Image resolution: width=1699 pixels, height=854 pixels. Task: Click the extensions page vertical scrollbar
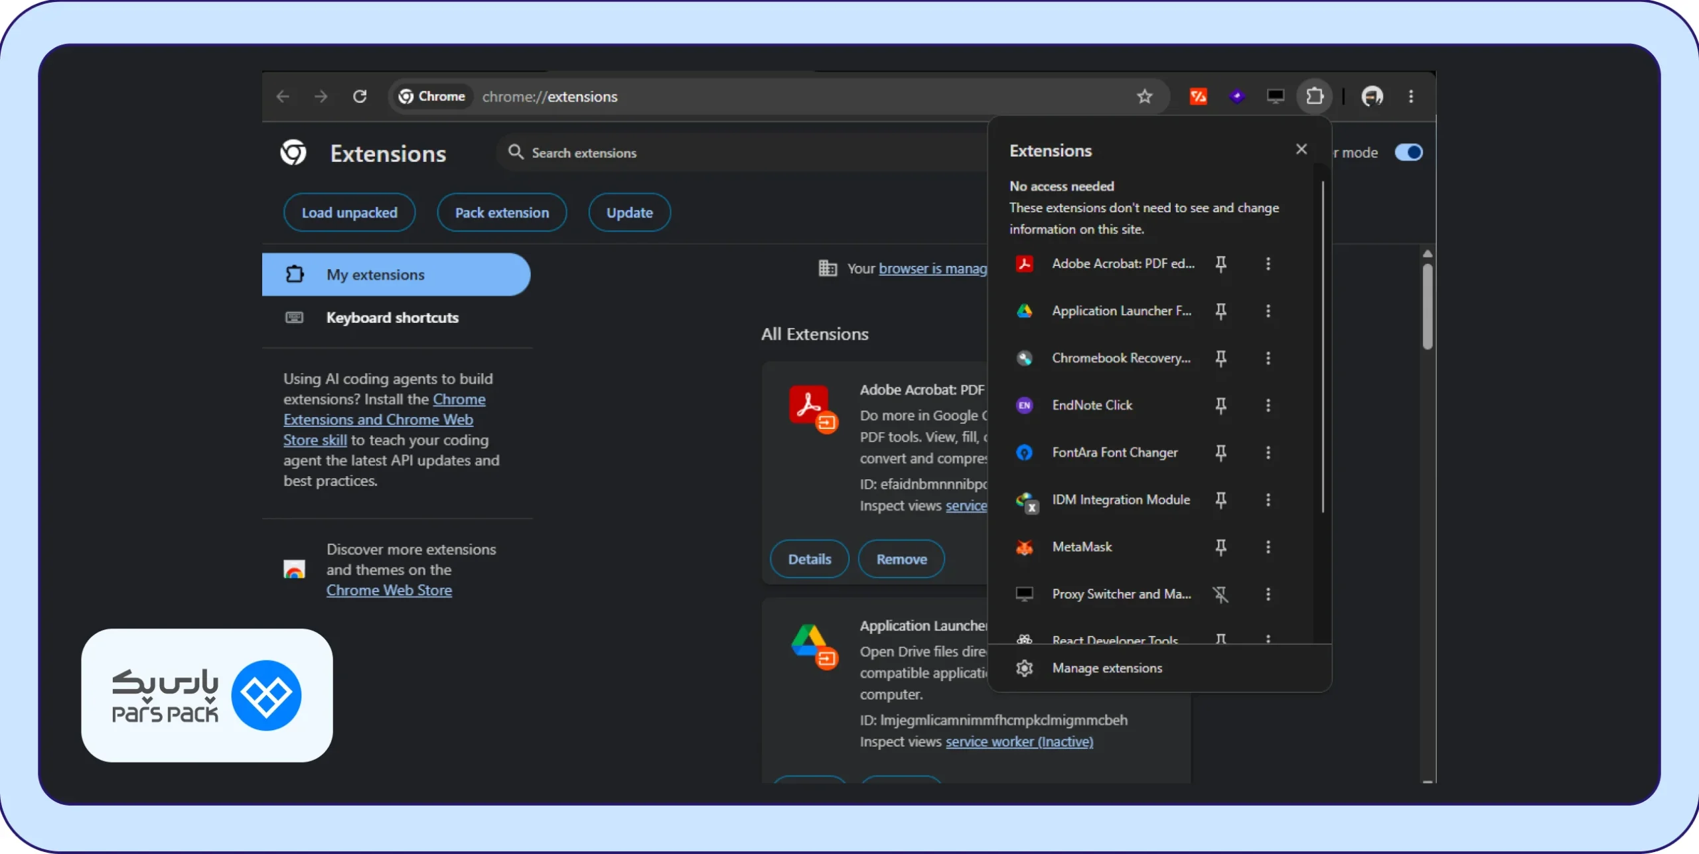[1428, 306]
